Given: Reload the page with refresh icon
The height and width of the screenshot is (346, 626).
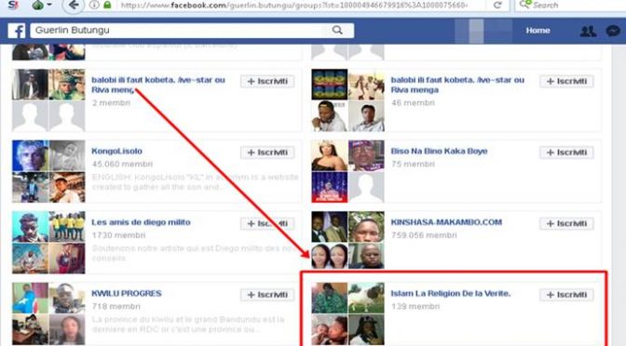Looking at the screenshot, I should click(x=497, y=6).
